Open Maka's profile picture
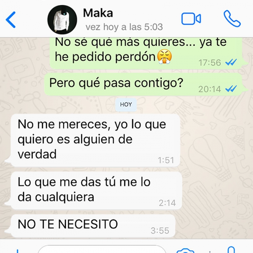This screenshot has height=253, width=253. coord(62,20)
